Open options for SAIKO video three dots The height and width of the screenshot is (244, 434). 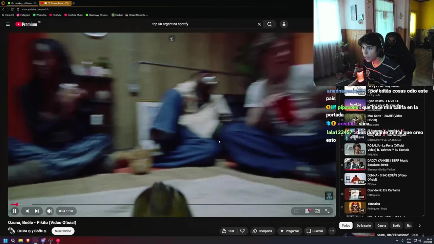click(422, 235)
